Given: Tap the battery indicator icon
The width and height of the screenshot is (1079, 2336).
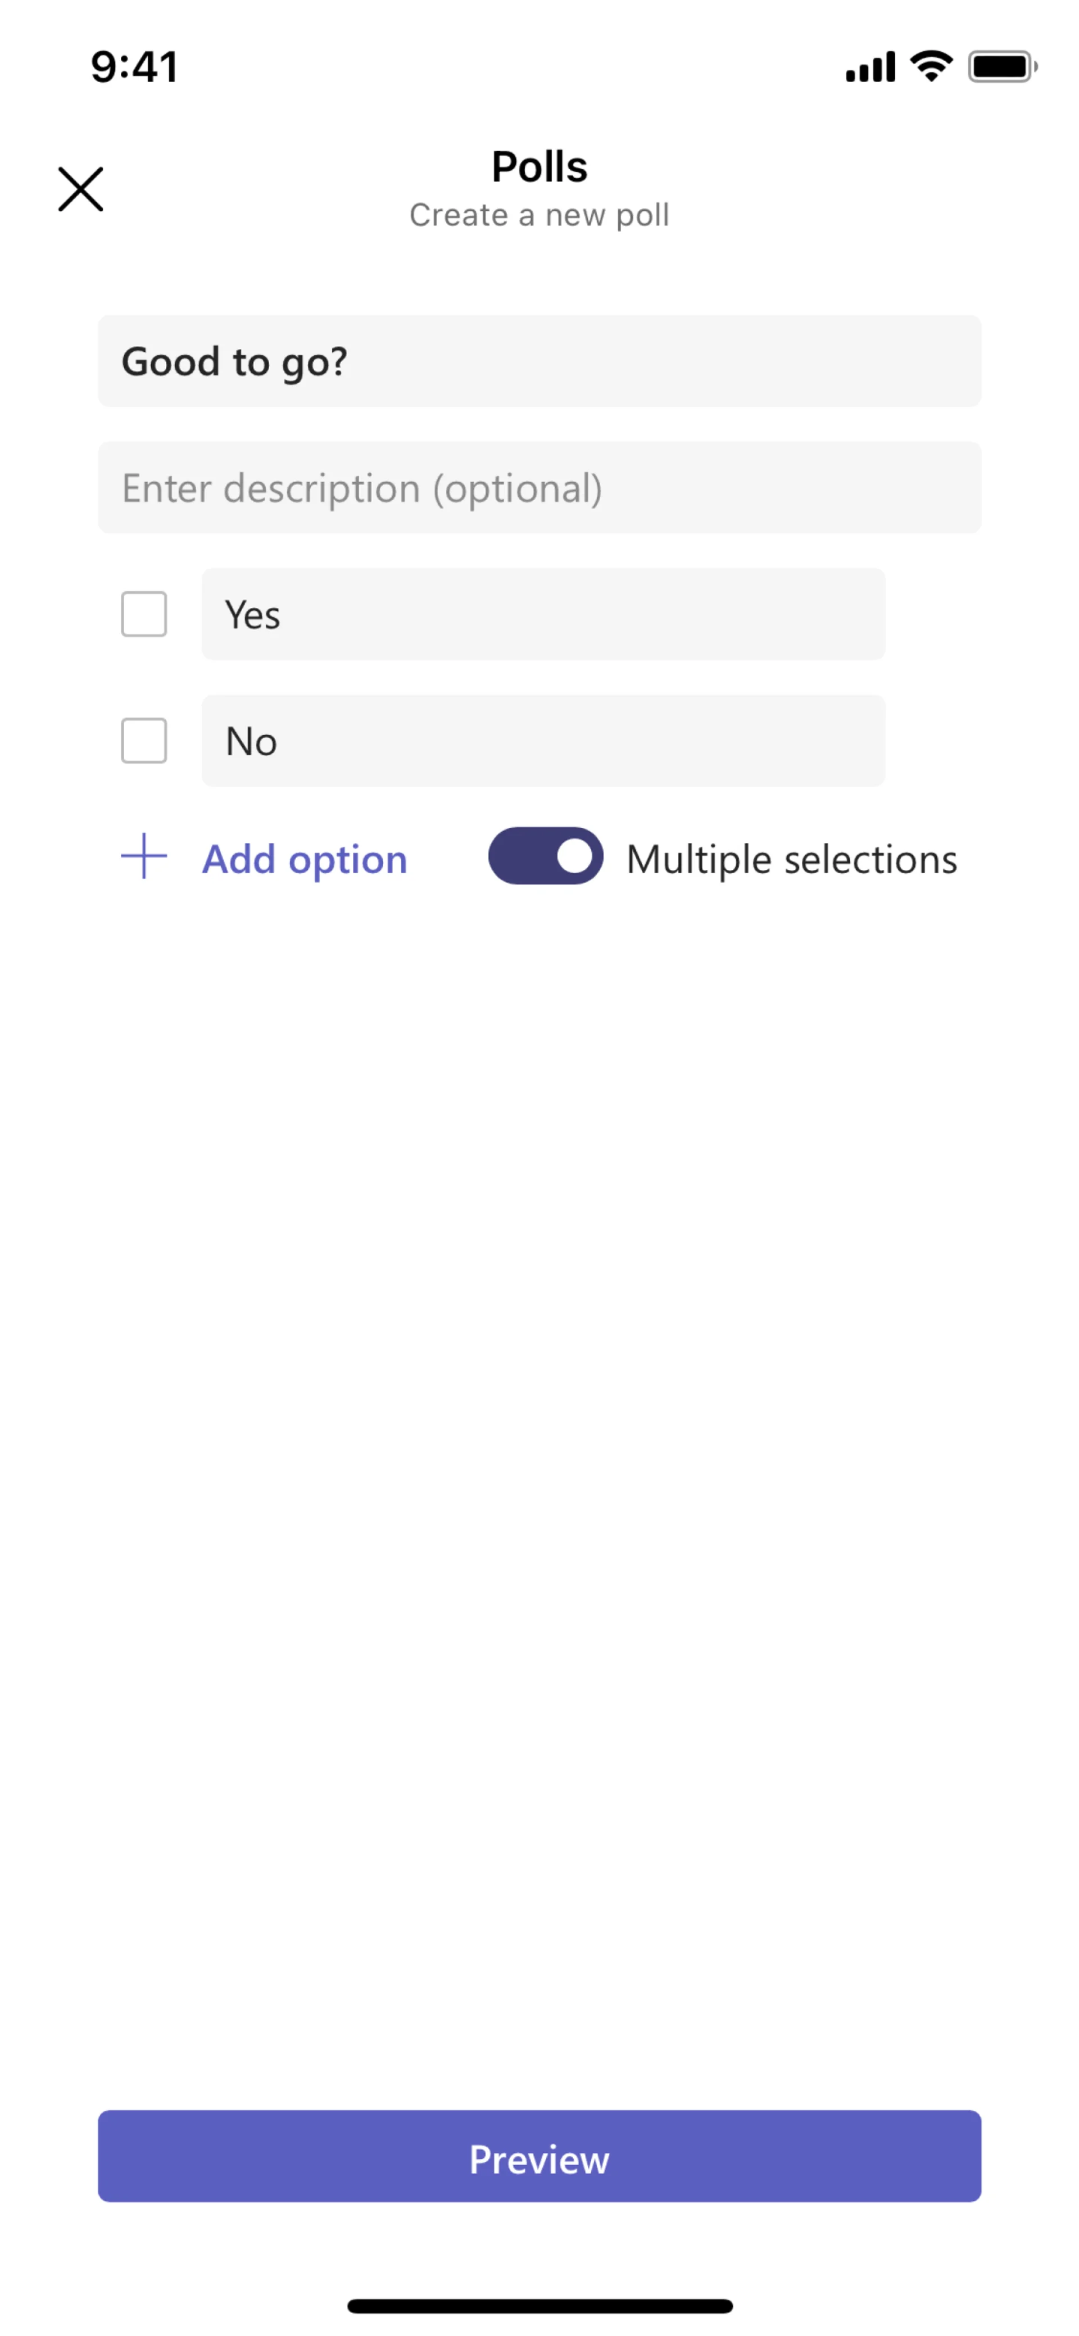Looking at the screenshot, I should (1002, 67).
